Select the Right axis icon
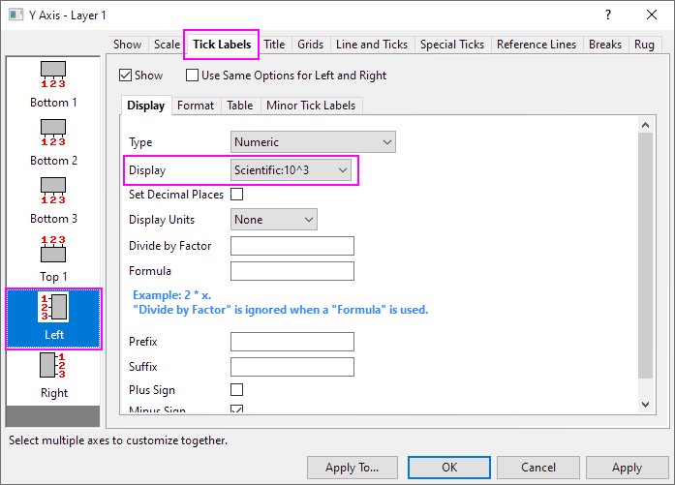 53,365
